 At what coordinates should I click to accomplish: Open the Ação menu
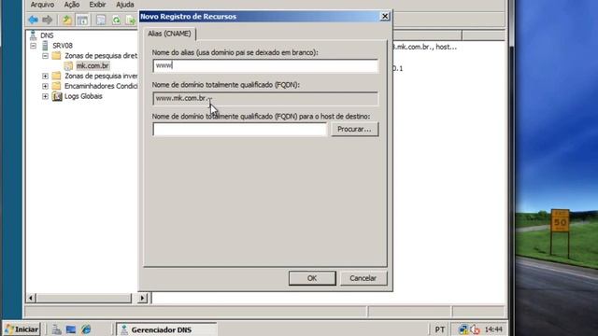click(x=72, y=5)
